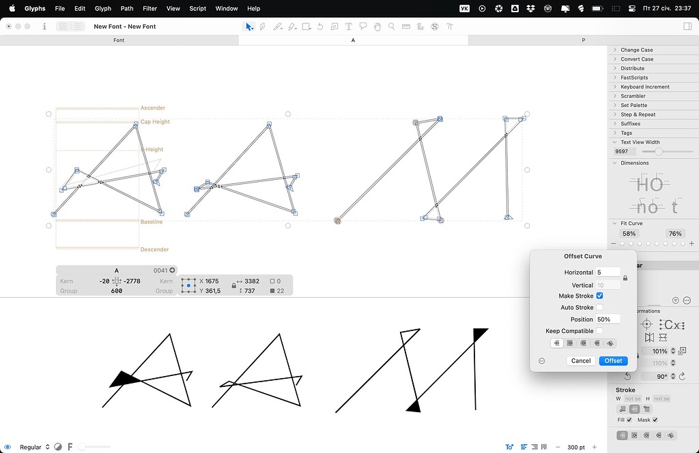699x453 pixels.
Task: Select the Scale tool in toolbar
Action: [x=334, y=27]
